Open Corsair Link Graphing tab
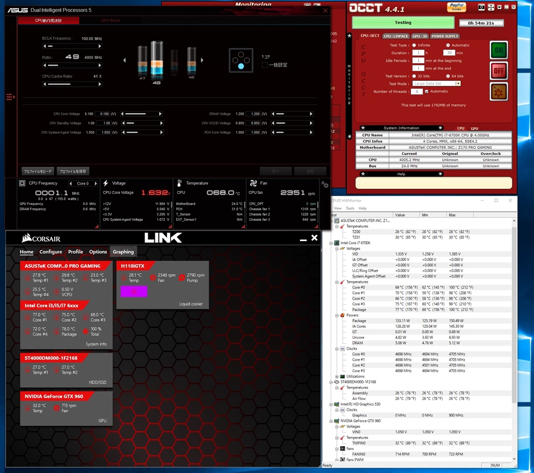 coord(123,252)
